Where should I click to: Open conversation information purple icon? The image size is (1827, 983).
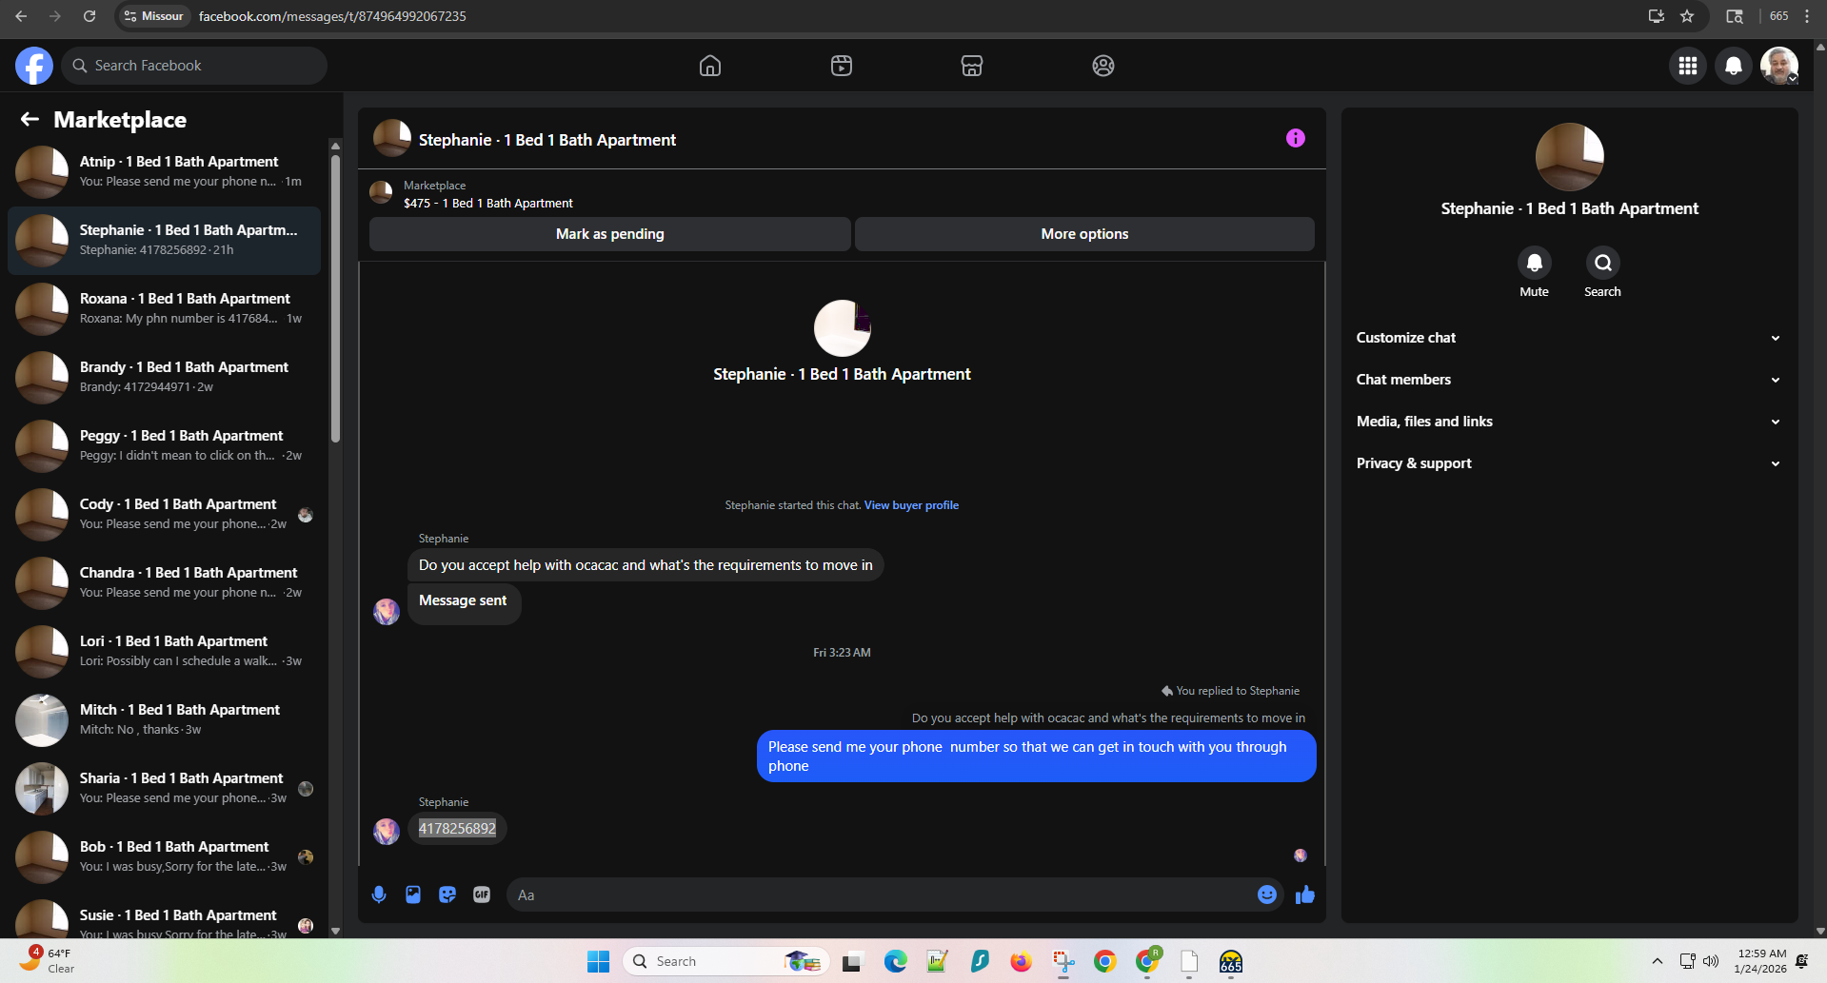pos(1296,138)
